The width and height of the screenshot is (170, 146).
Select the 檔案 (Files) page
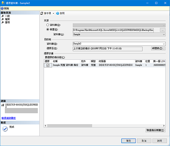7,19
